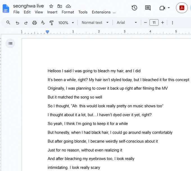Image resolution: width=191 pixels, height=171 pixels.
Task: Print the document
Action: pyautogui.click(x=35, y=23)
